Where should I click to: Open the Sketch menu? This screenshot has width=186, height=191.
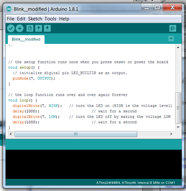[x=35, y=19]
